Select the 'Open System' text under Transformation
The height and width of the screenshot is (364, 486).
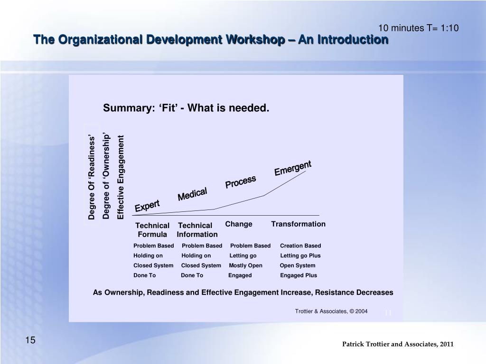[297, 265]
